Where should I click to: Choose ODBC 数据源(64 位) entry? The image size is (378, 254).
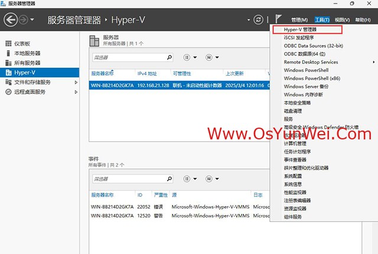tap(305, 54)
